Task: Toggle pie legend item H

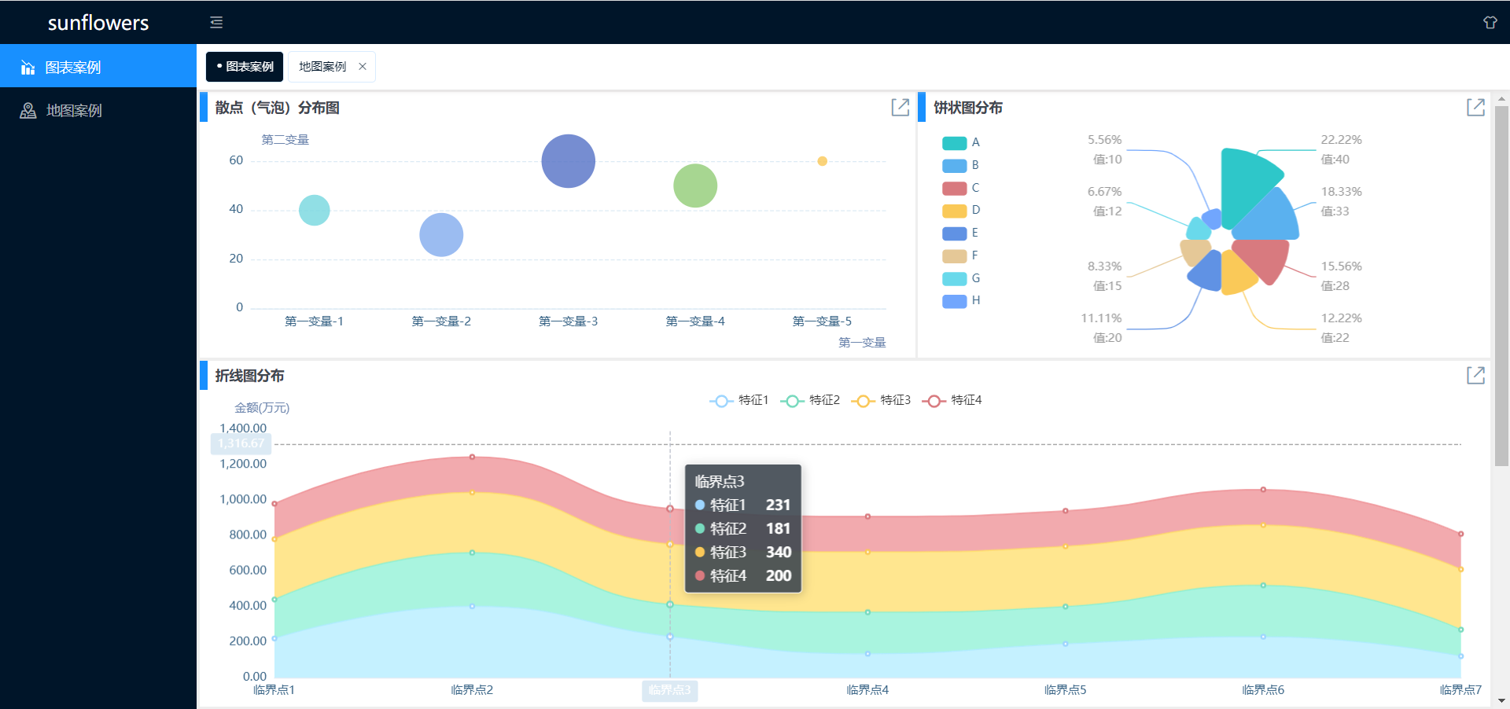Action: tap(961, 300)
